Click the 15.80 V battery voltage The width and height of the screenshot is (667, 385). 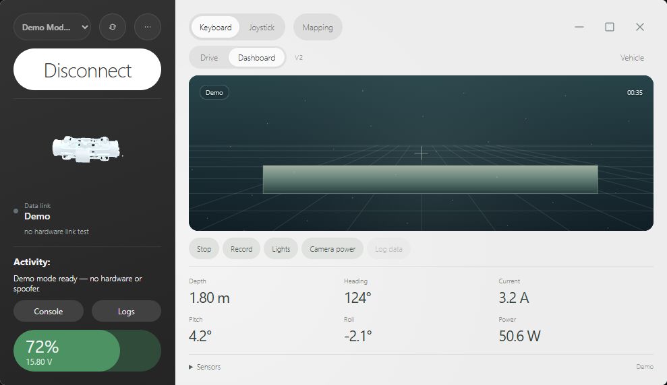coord(39,361)
